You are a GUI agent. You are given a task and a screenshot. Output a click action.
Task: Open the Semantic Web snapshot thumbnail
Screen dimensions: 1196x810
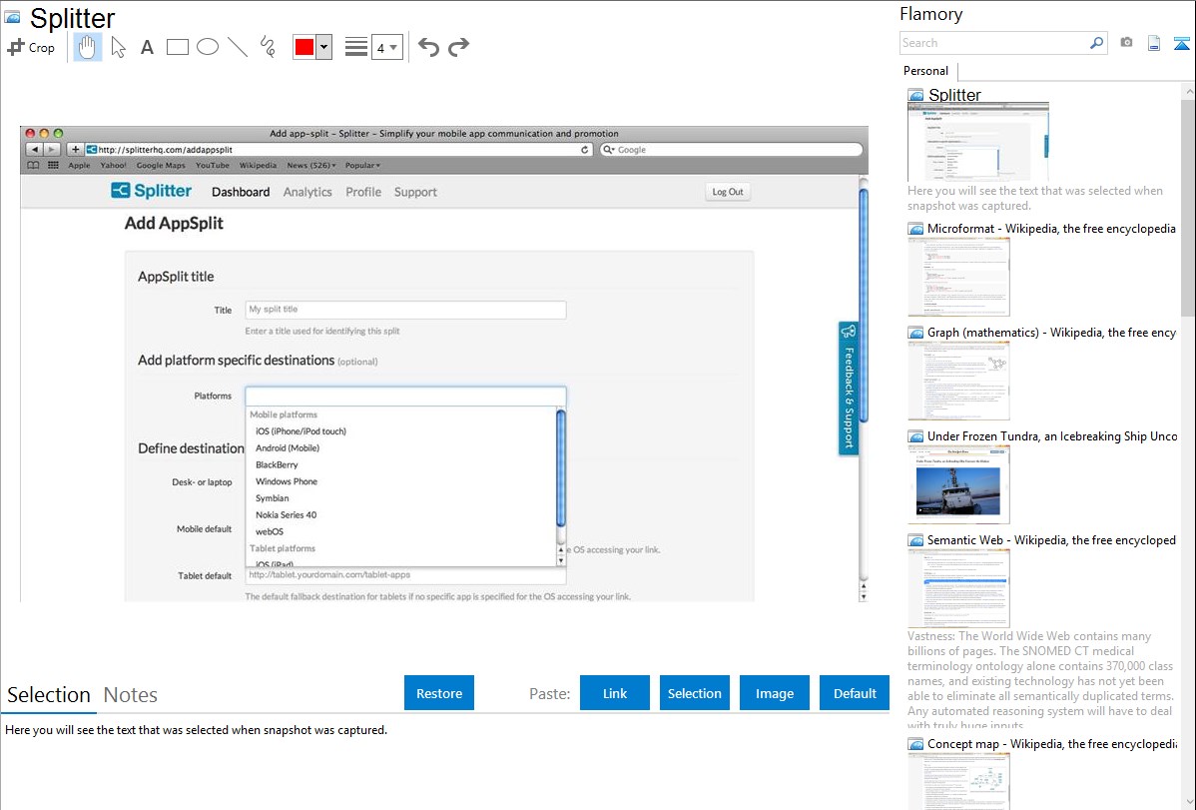pos(958,588)
